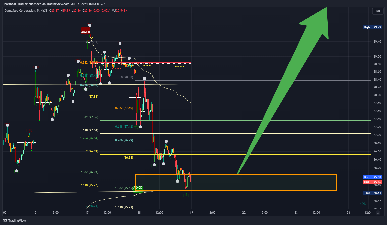Click the Fib label 1.764 (26.84)
Image resolution: width=387 pixels, height=225 pixels.
tap(89, 138)
